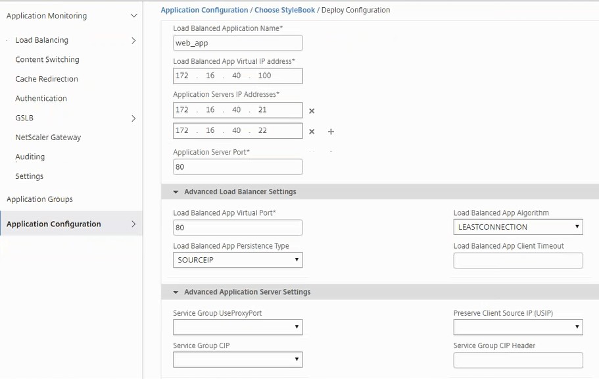Click the Application Server Port field
The height and width of the screenshot is (379, 599).
pyautogui.click(x=237, y=166)
